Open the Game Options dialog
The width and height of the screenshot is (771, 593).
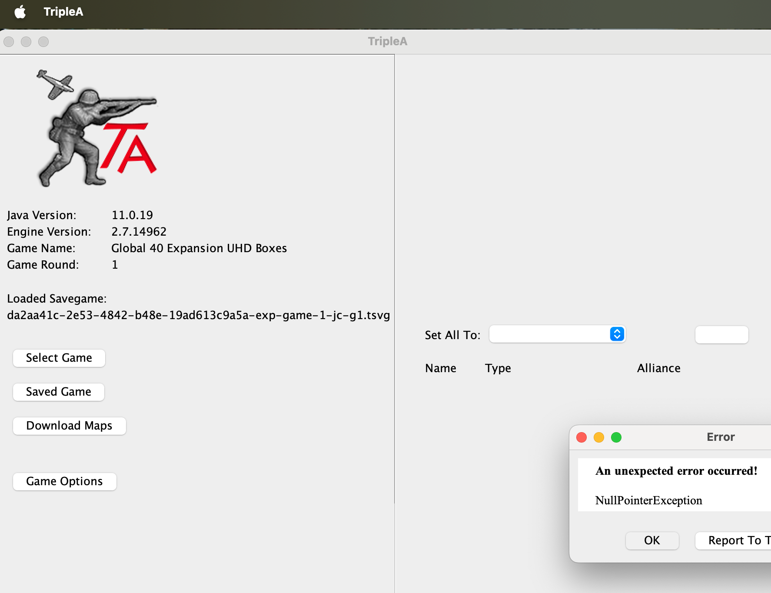pyautogui.click(x=64, y=481)
